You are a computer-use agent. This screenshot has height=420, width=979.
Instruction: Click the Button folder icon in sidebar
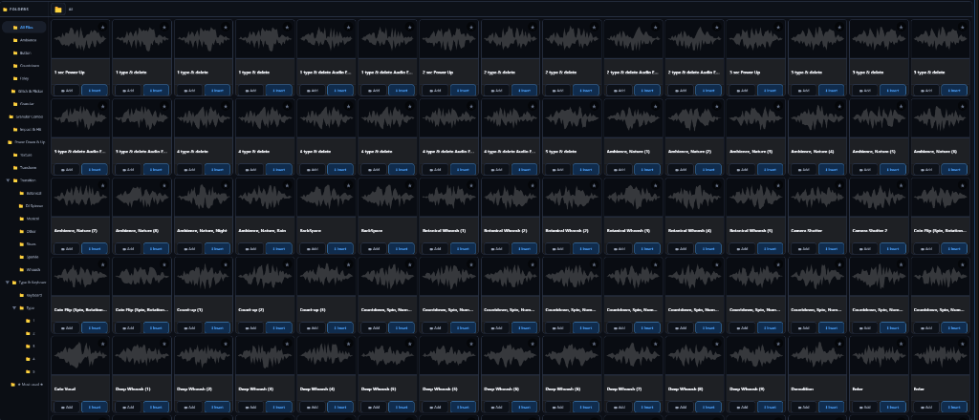(x=15, y=52)
